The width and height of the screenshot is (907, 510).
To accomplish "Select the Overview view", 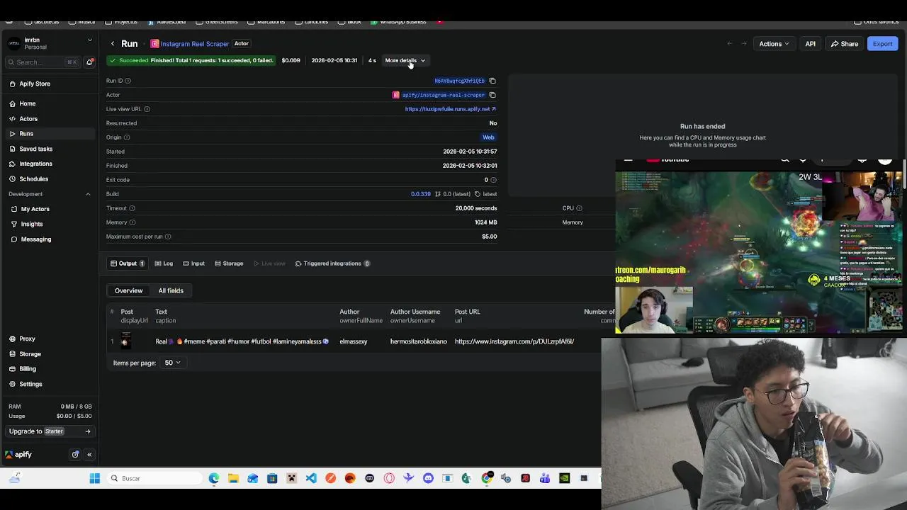I will click(129, 290).
